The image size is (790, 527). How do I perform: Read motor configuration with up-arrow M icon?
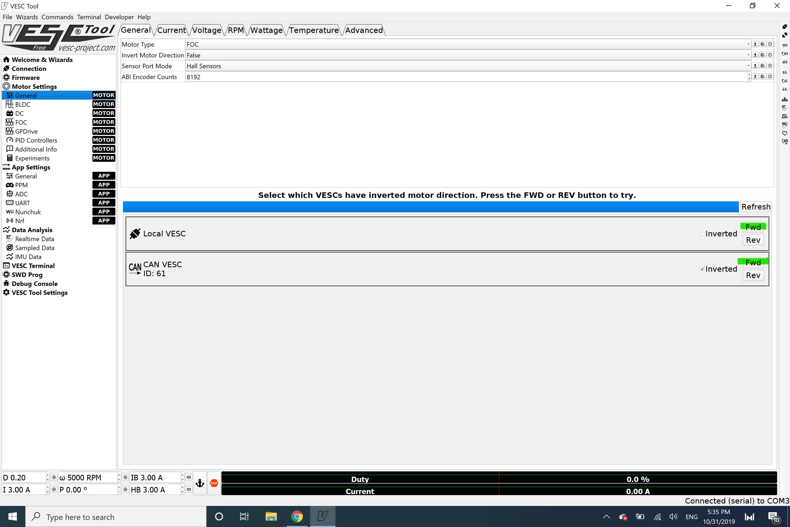pos(784,45)
